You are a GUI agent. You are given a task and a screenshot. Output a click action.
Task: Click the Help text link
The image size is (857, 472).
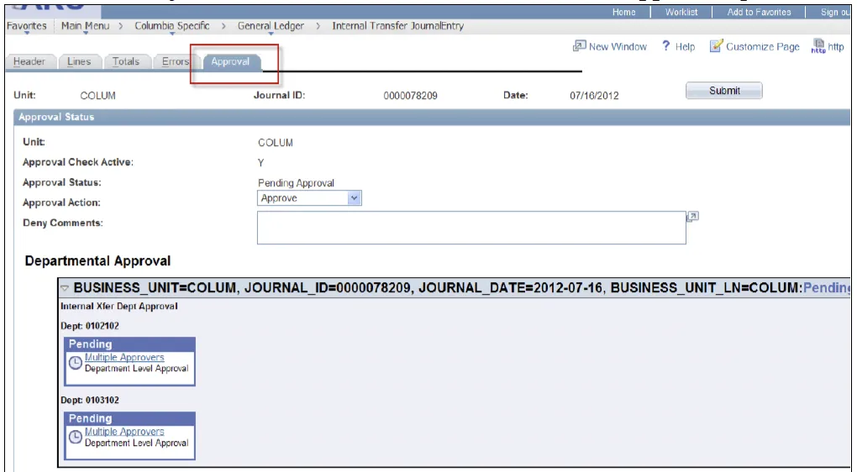click(x=685, y=47)
